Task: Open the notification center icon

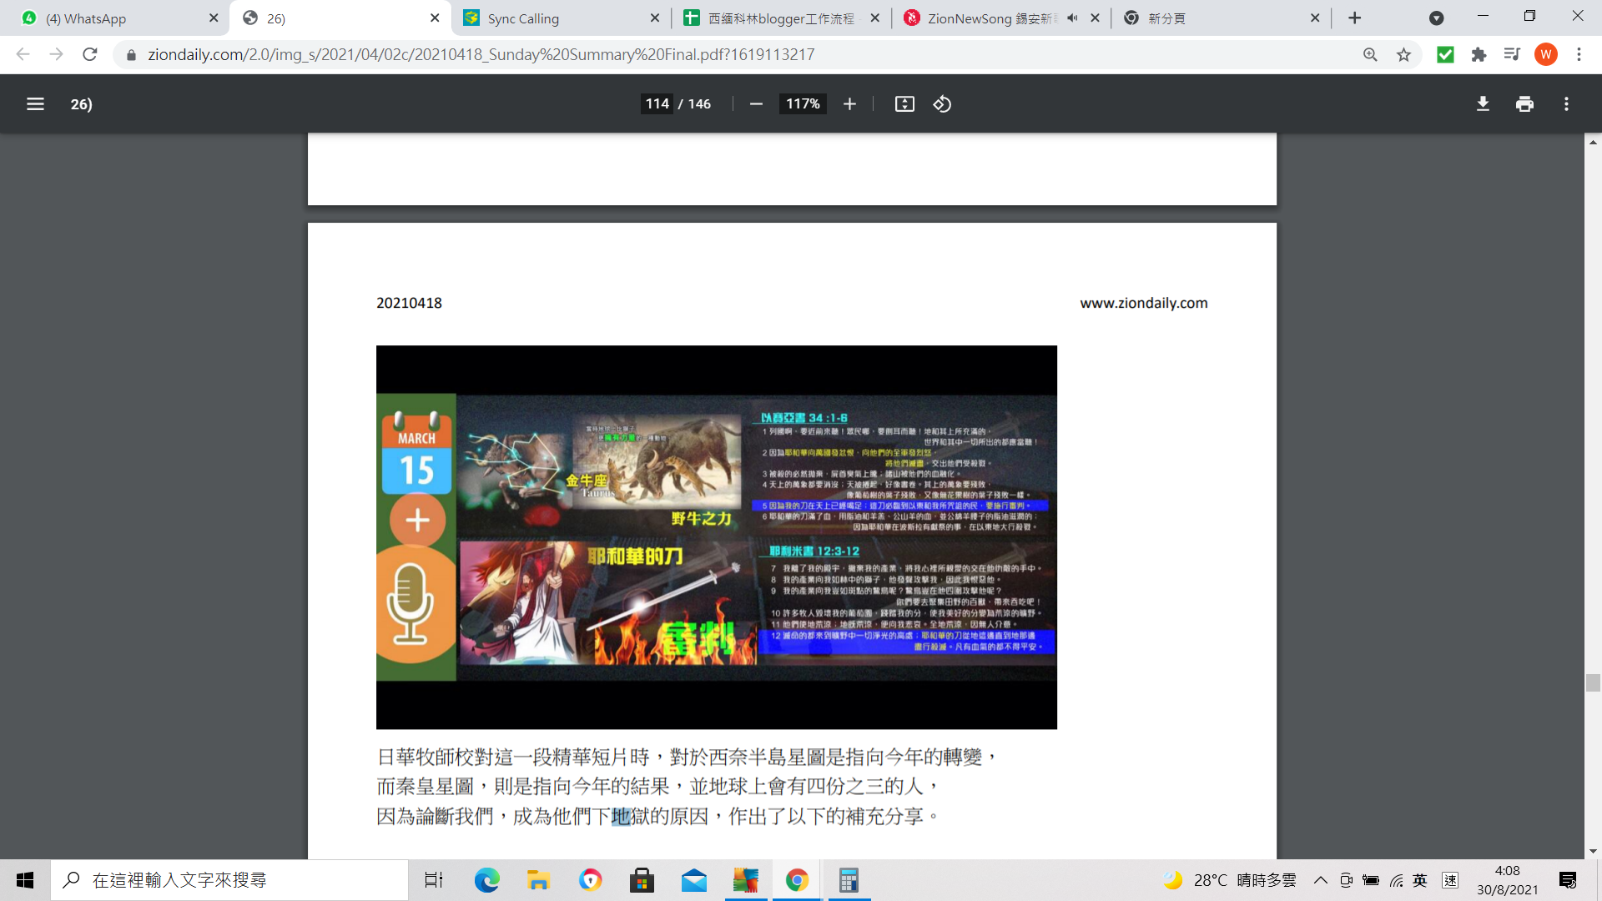Action: [1568, 880]
